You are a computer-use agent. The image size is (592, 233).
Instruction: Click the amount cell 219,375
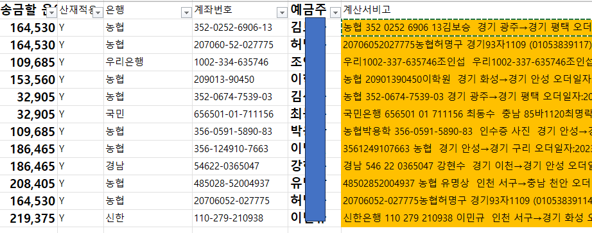29,219
